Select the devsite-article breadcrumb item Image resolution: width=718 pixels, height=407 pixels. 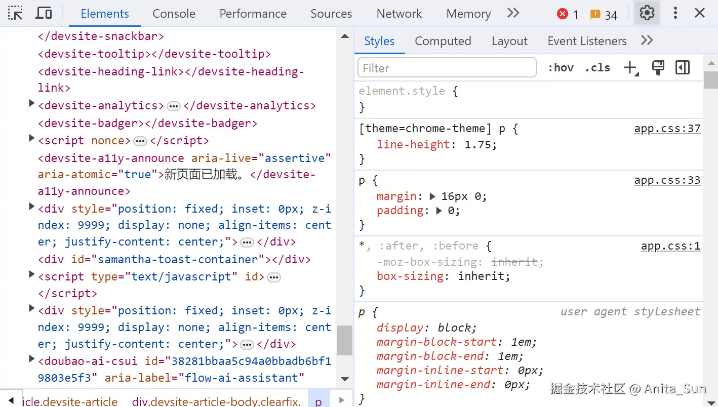(70, 402)
